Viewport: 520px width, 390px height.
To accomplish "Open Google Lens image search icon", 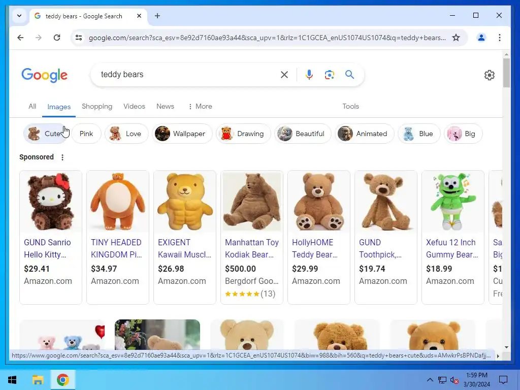I will coord(329,75).
